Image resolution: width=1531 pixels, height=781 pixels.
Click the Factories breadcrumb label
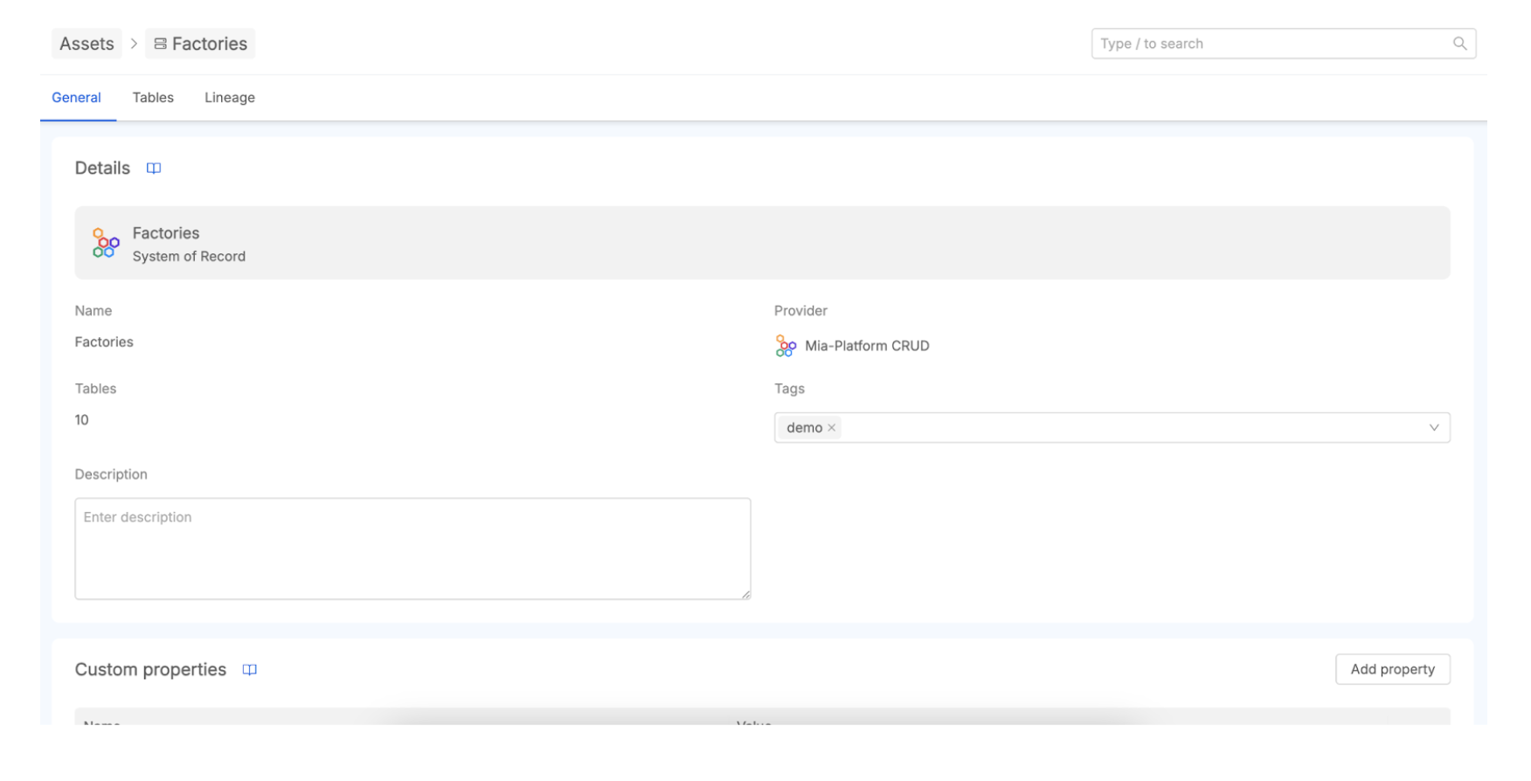pos(210,44)
